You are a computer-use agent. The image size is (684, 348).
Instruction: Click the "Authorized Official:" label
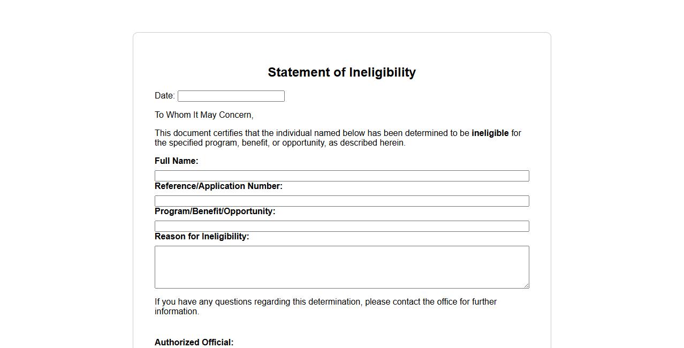pyautogui.click(x=194, y=343)
